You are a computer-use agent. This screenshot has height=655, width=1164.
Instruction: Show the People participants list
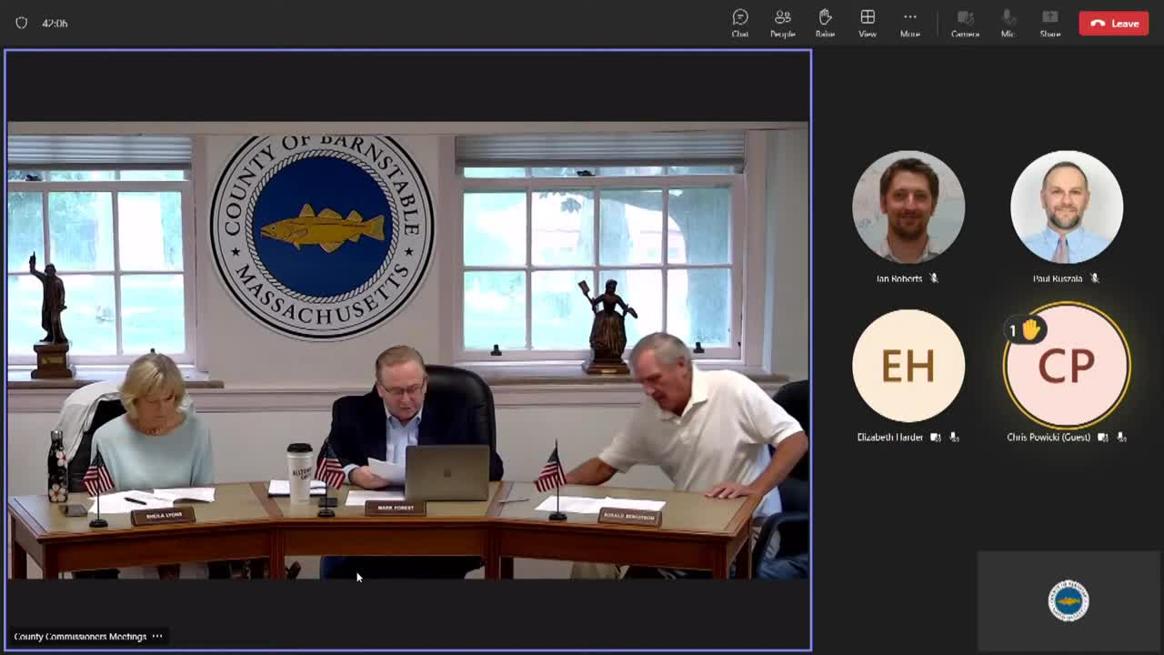coord(782,23)
